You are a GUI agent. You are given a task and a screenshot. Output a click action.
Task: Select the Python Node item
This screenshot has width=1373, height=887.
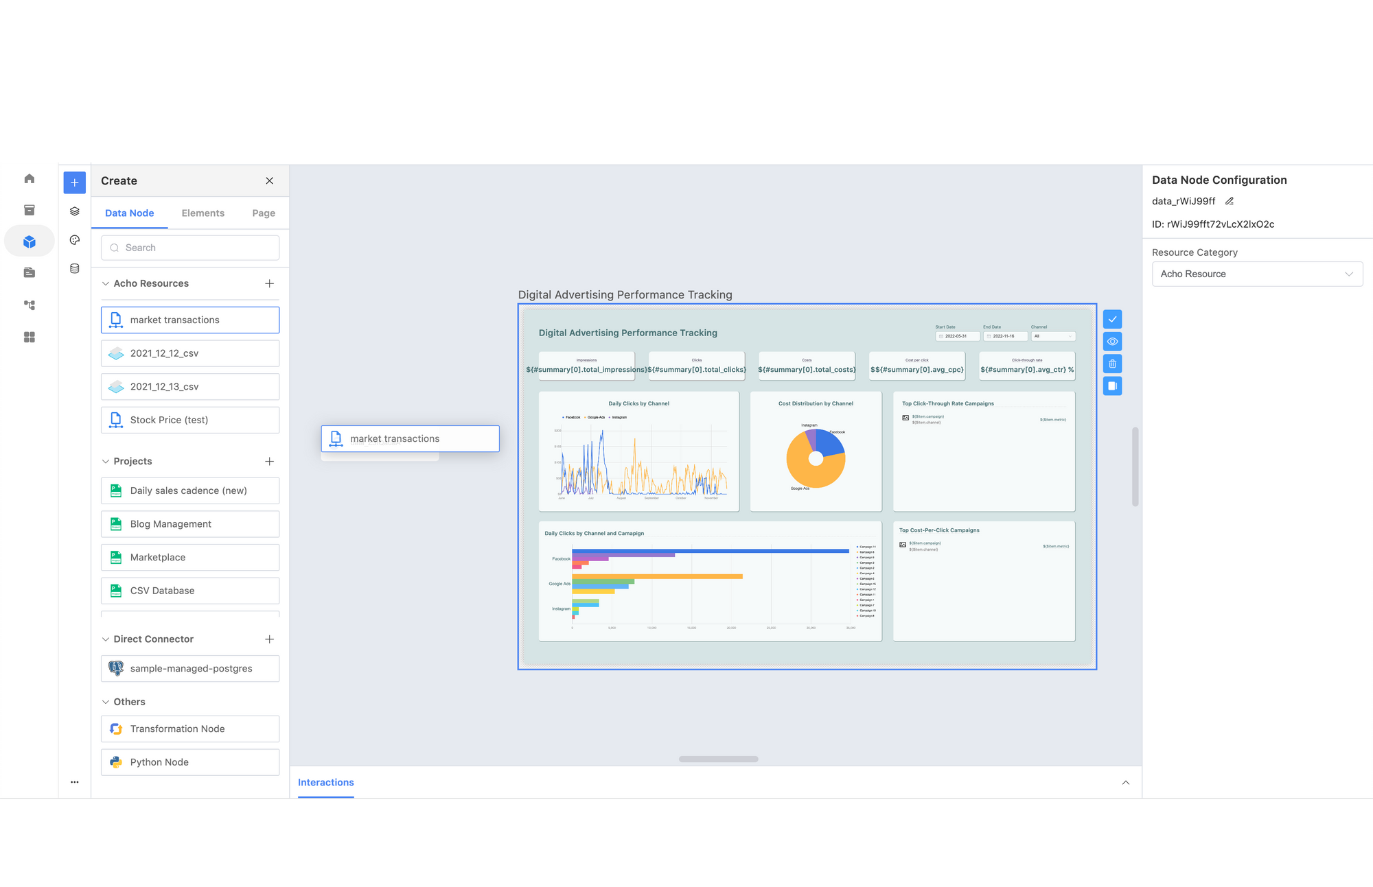pos(190,762)
